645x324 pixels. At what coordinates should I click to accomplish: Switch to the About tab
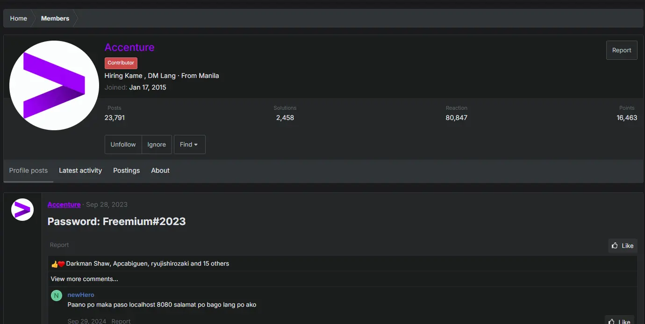tap(160, 170)
